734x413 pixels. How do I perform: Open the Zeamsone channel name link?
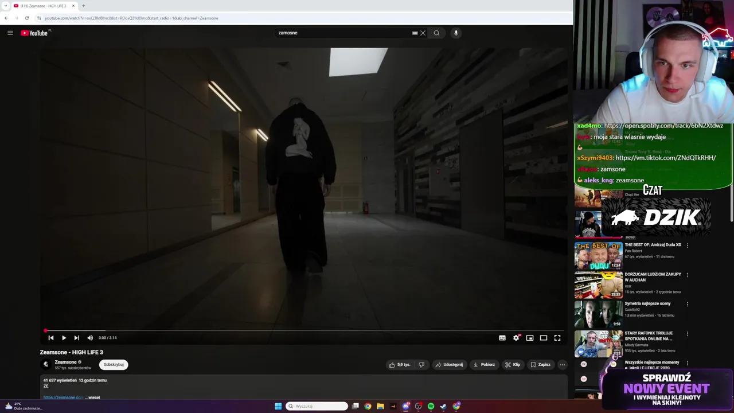coord(65,362)
